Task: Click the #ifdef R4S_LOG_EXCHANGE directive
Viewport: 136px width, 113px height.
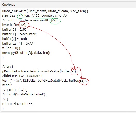Action: 23,76
